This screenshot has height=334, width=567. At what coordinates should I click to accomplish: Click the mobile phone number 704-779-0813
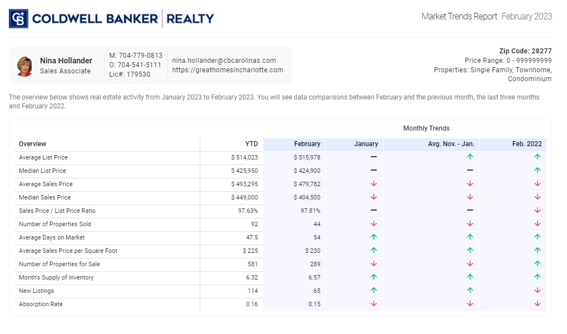[136, 55]
